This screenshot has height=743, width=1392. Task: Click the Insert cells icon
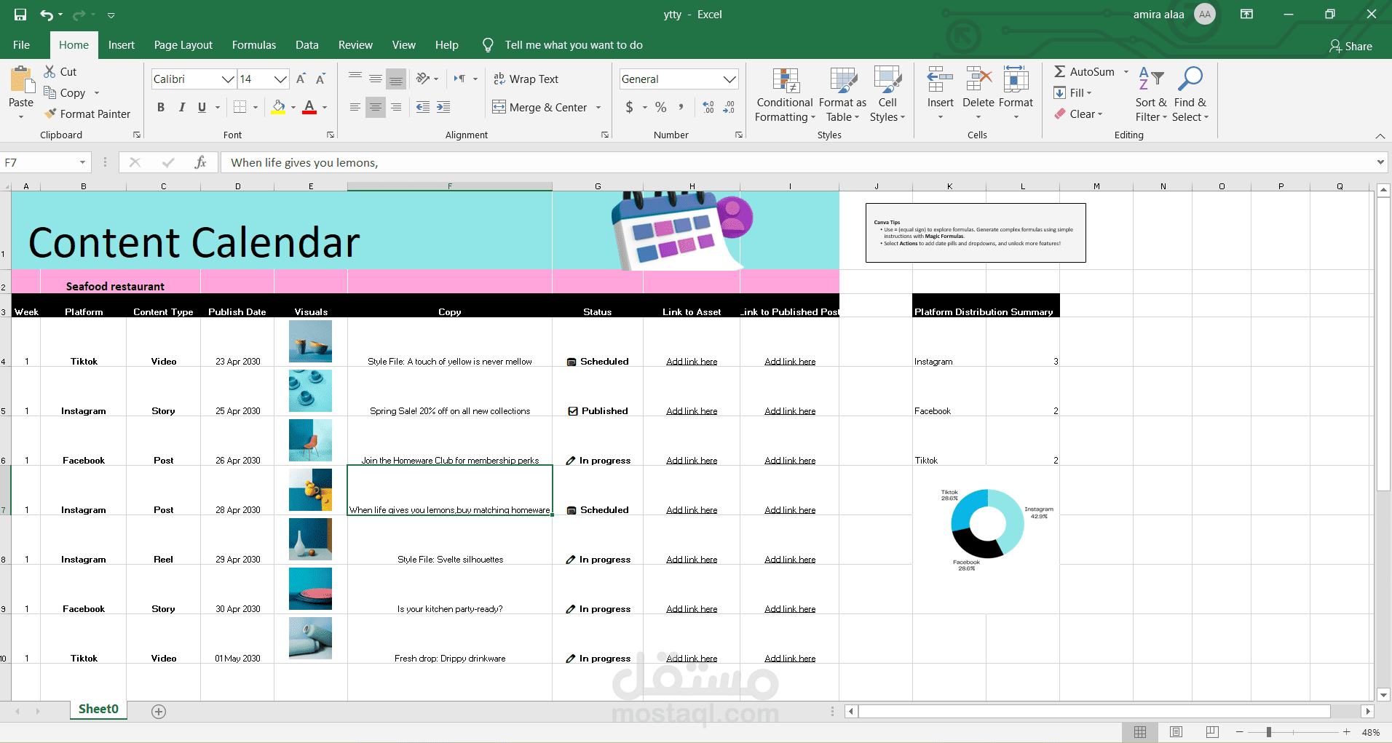(940, 79)
